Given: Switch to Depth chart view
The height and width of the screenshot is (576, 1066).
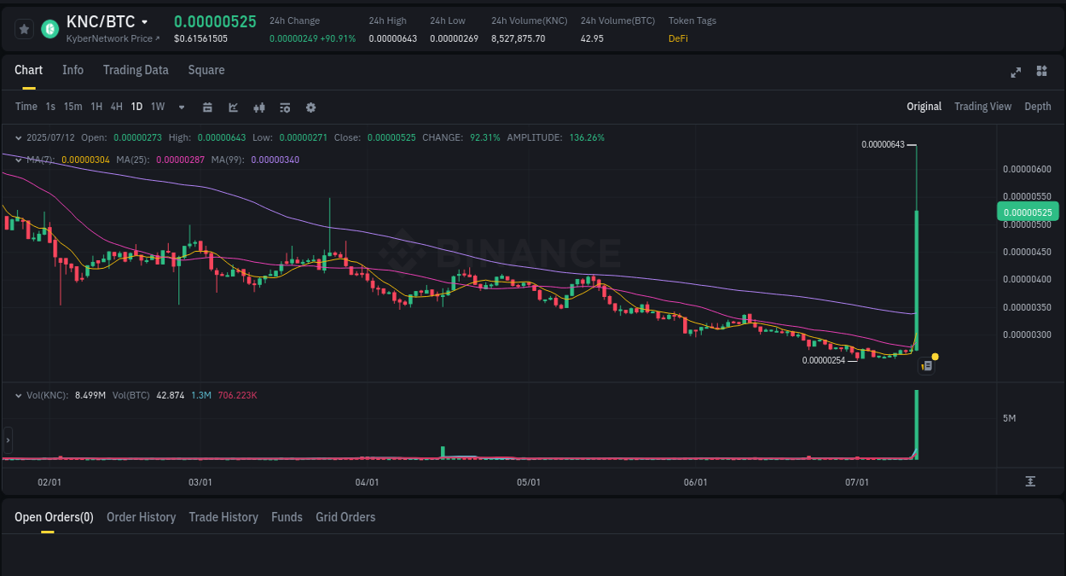Looking at the screenshot, I should point(1037,106).
